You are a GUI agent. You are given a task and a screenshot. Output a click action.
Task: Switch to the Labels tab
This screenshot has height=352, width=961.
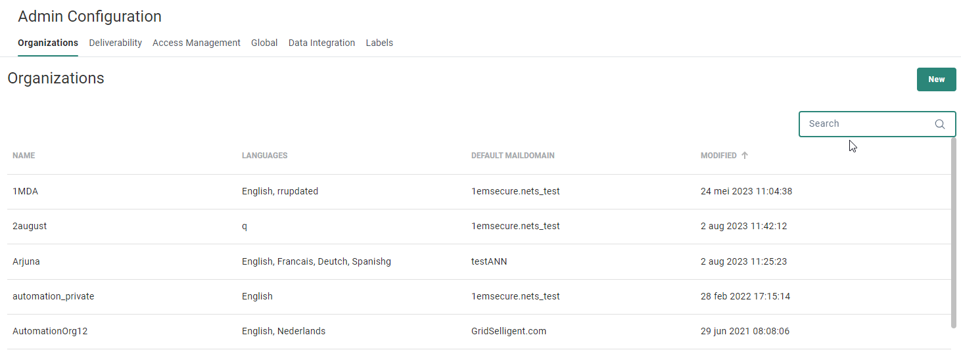tap(379, 43)
